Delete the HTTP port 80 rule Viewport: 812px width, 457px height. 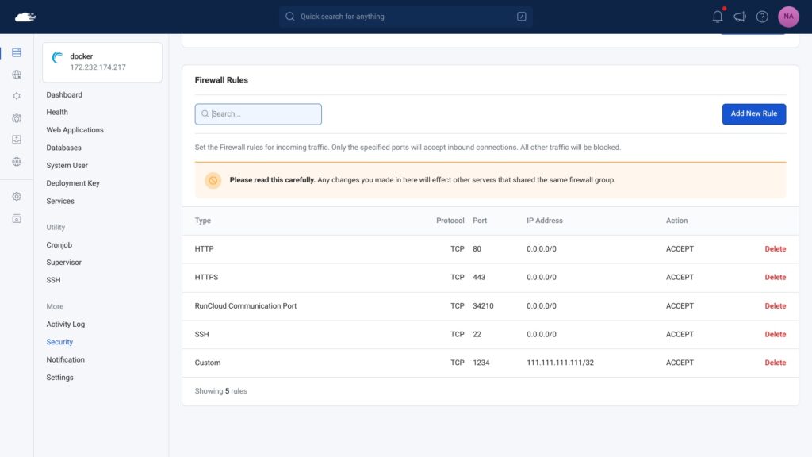click(x=775, y=249)
